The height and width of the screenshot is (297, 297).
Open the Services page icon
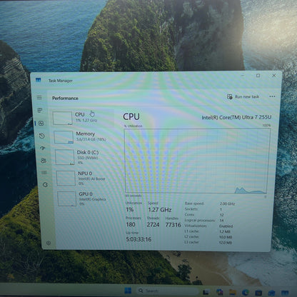tap(45, 185)
